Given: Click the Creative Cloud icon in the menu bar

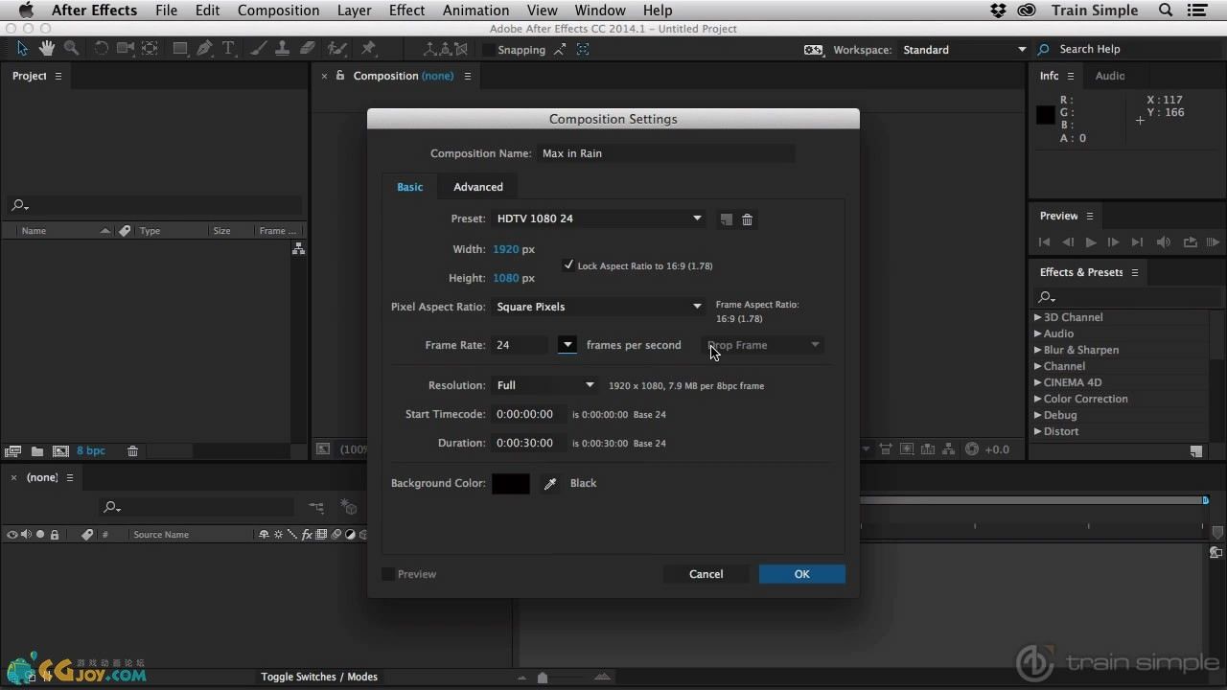Looking at the screenshot, I should (1027, 11).
